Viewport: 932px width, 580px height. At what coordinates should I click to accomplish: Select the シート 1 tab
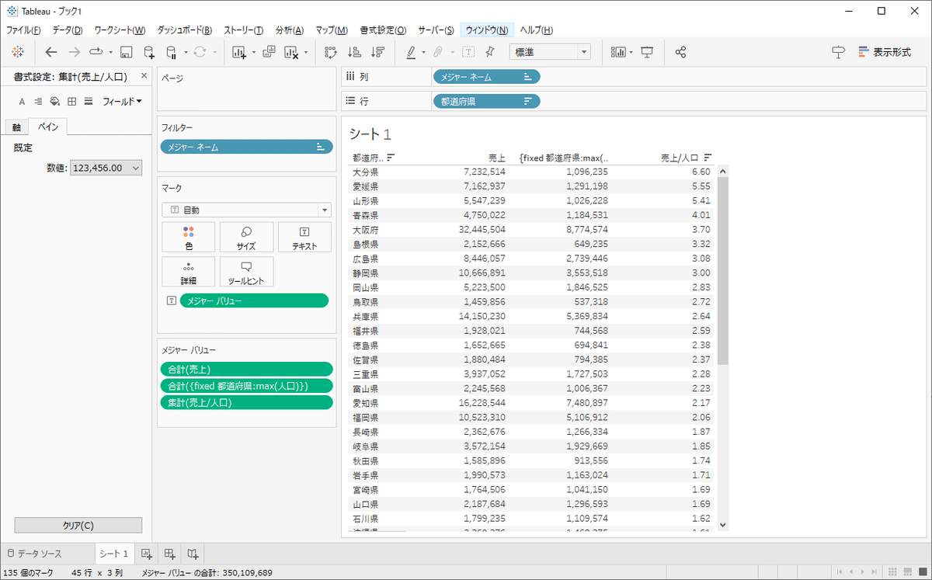click(113, 554)
